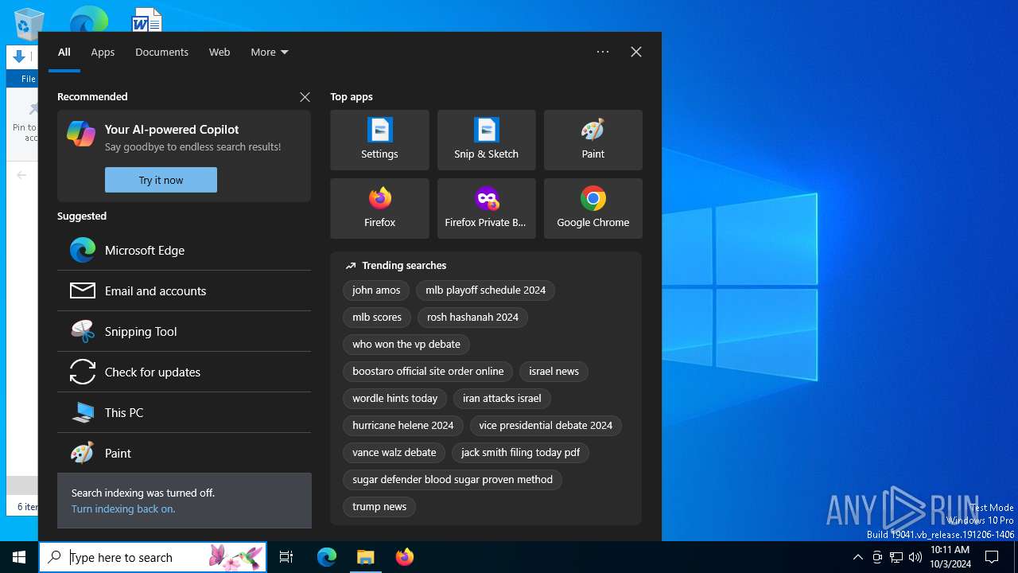Select 'jack smith filing today pdf'
Screen dimensions: 1018x573
pos(520,453)
